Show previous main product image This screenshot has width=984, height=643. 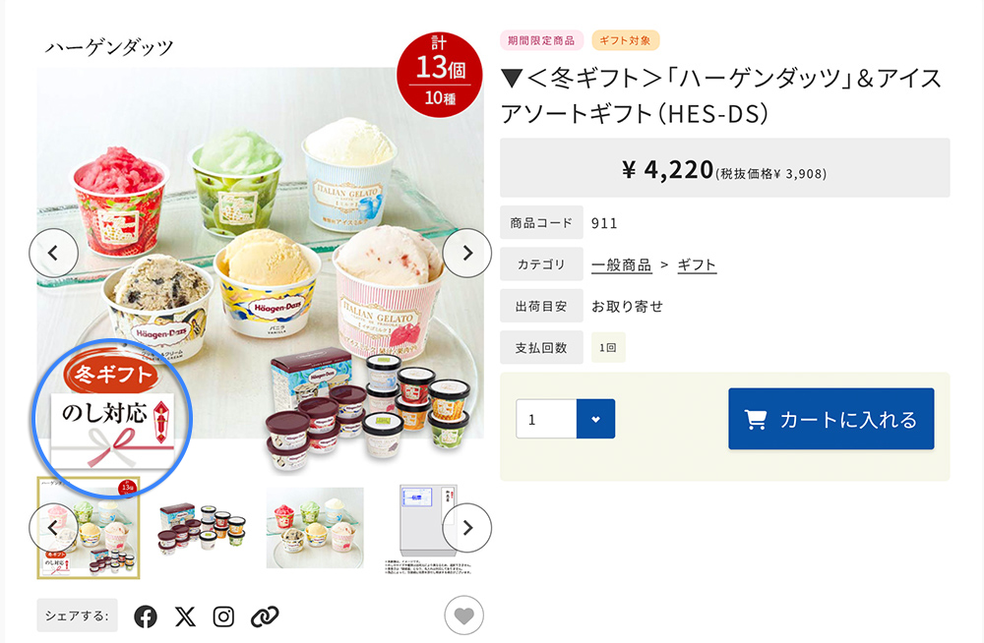[x=53, y=253]
